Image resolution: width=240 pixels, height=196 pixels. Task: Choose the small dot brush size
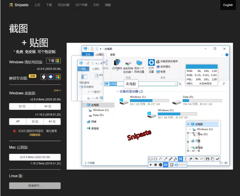tap(151, 165)
